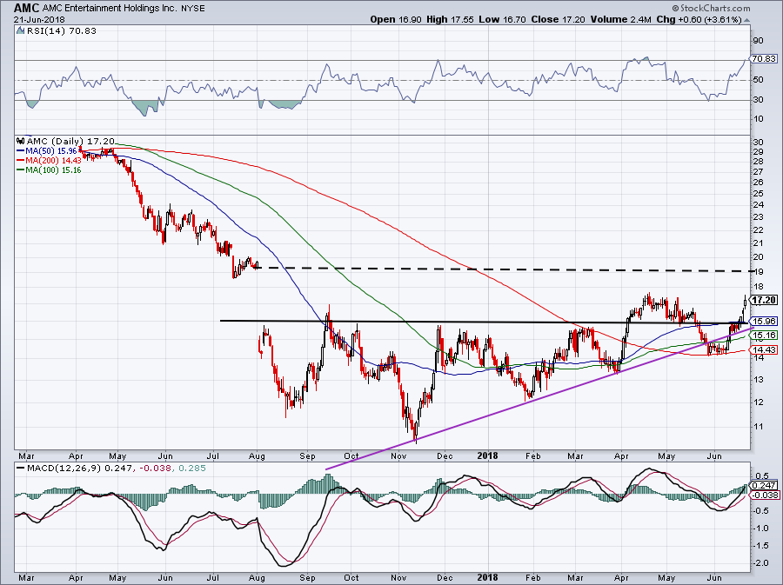Click the dashed resistance line at 19
Screen dimensions: 783x585
[502, 269]
